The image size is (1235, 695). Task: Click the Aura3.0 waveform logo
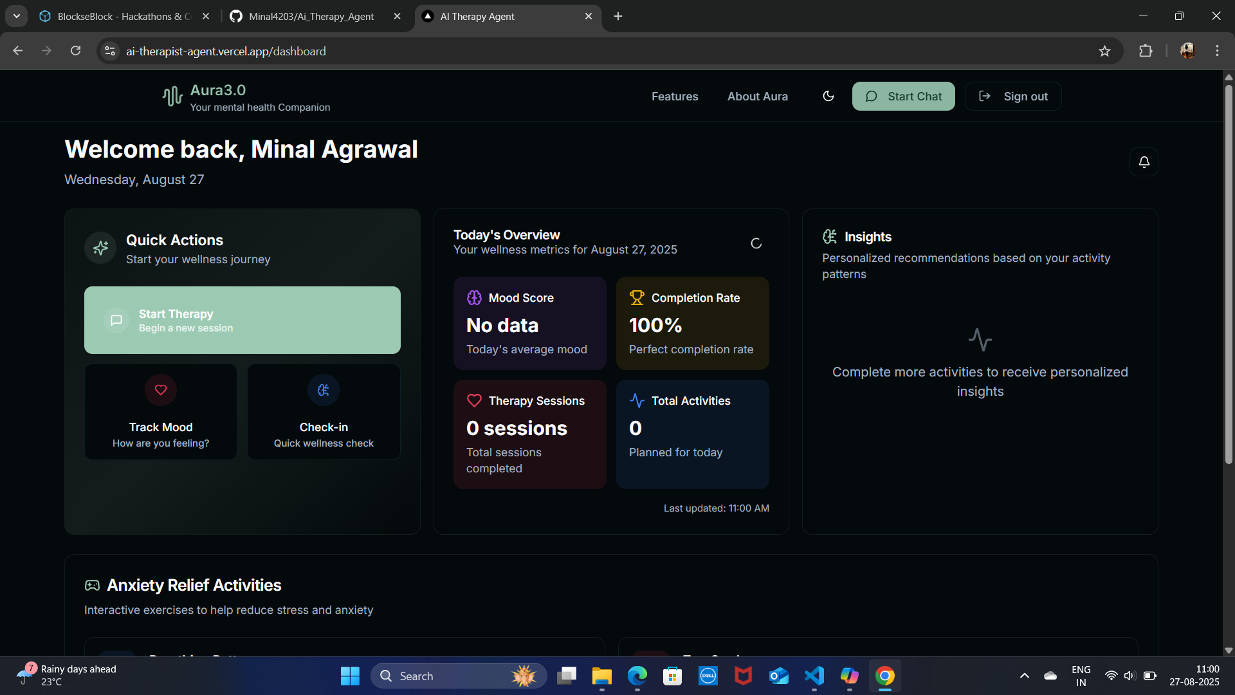click(x=172, y=97)
